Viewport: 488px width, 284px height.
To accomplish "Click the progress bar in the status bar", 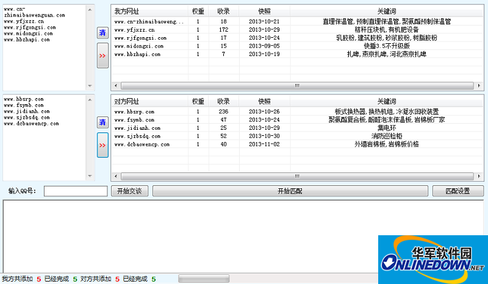I will pyautogui.click(x=204, y=279).
